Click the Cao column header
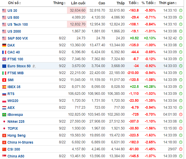Viewport: 186px width, 159px height. (102, 3)
